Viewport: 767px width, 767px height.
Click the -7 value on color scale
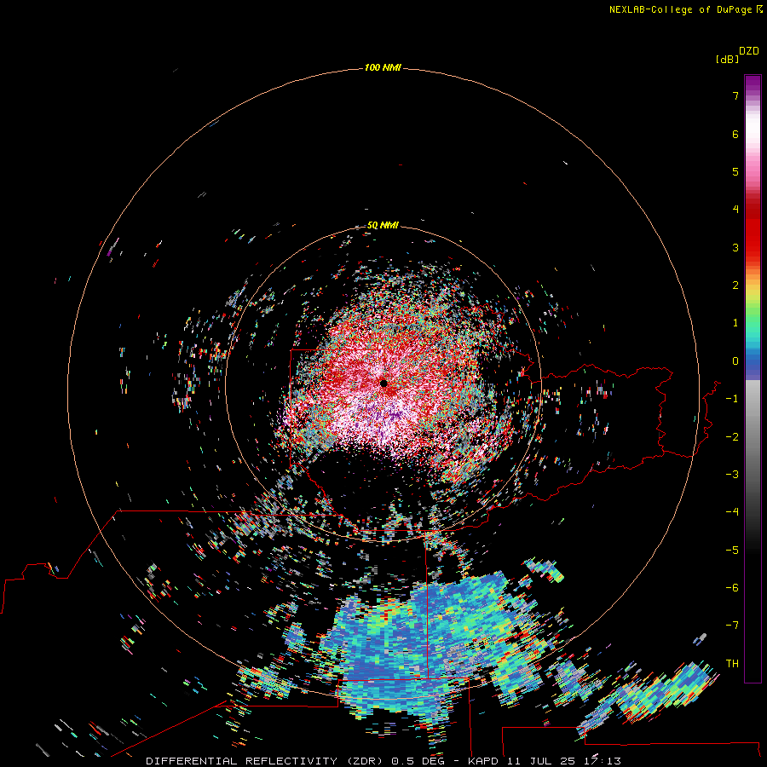click(x=732, y=626)
